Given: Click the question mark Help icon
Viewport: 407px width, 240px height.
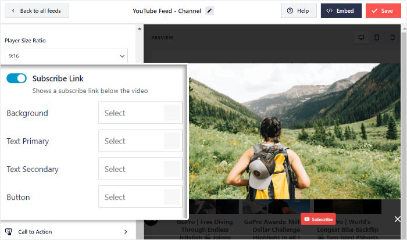Looking at the screenshot, I should (x=290, y=10).
